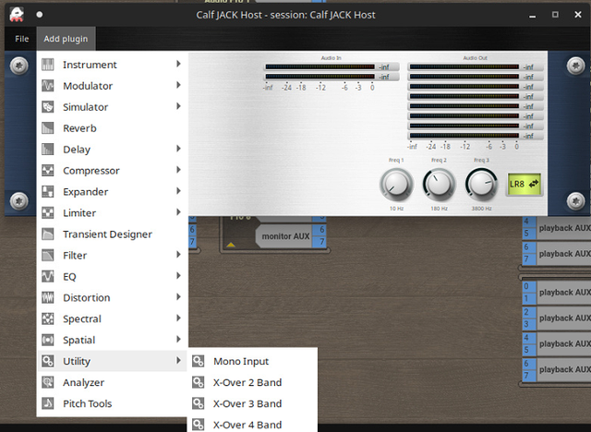Image resolution: width=591 pixels, height=432 pixels.
Task: Expand the Instrument submenu arrow
Action: tap(178, 64)
